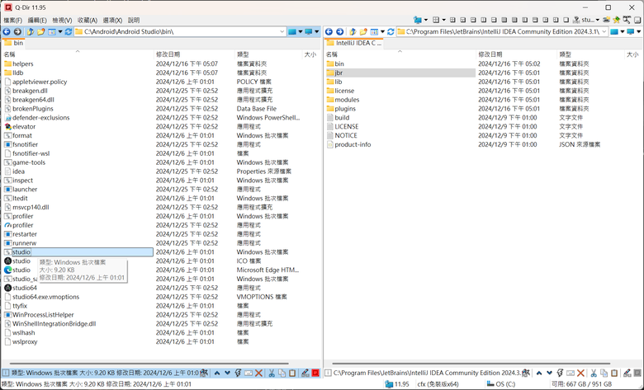Image resolution: width=644 pixels, height=390 pixels.
Task: Select 'WinShellIntegrationBridge.dll' file
Action: pyautogui.click(x=54, y=324)
